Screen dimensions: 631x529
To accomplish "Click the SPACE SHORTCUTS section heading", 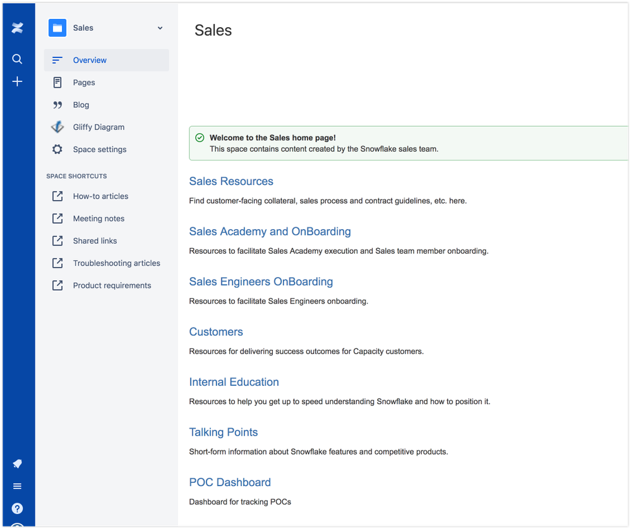I will tap(76, 176).
